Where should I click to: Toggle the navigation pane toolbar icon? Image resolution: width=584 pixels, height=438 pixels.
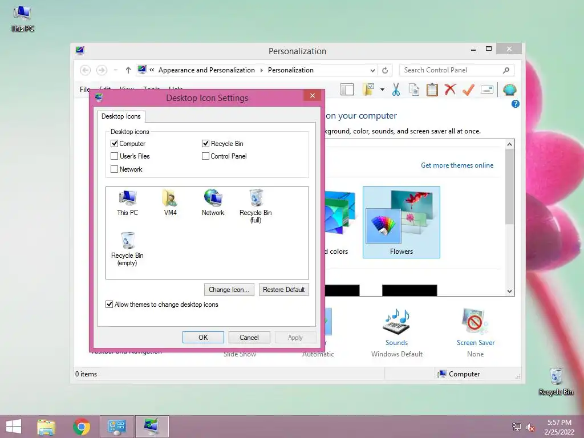click(x=347, y=90)
